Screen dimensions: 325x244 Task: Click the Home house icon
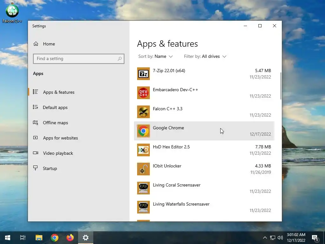pos(36,44)
